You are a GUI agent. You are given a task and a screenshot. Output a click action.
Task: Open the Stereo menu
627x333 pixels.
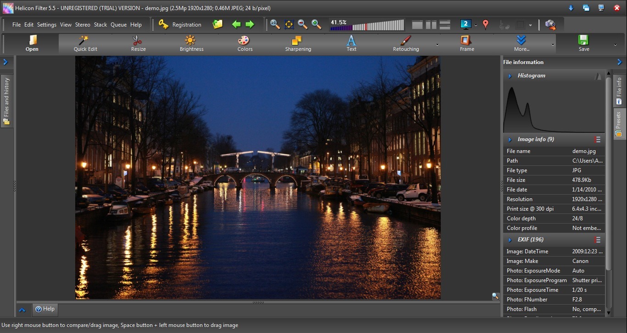[83, 25]
